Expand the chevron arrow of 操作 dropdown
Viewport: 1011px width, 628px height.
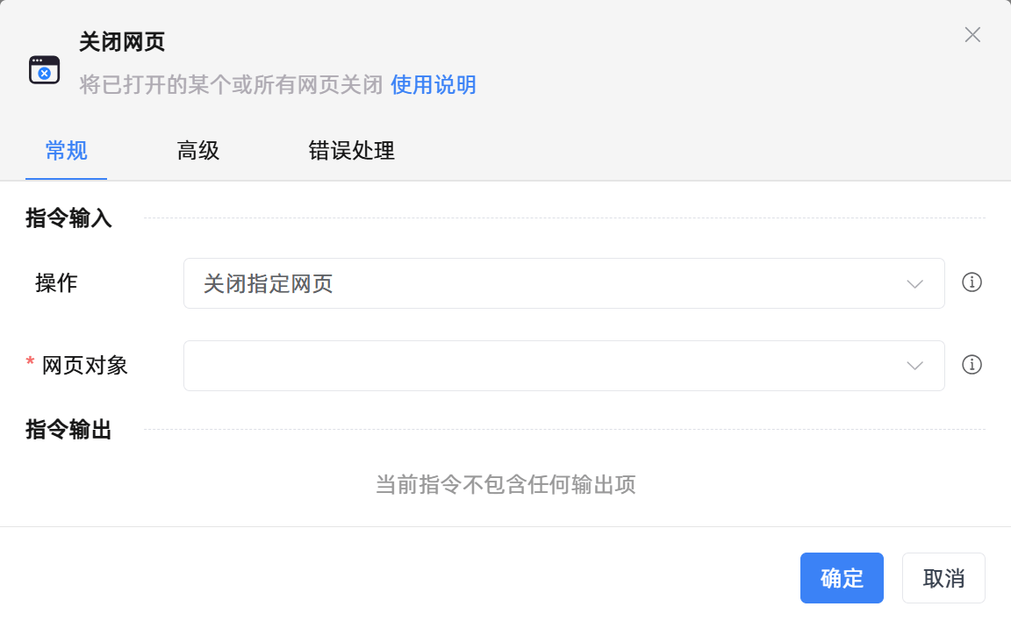pos(914,283)
